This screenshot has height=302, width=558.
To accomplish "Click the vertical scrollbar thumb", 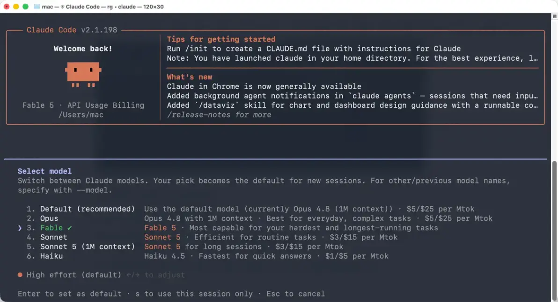I will point(554,231).
